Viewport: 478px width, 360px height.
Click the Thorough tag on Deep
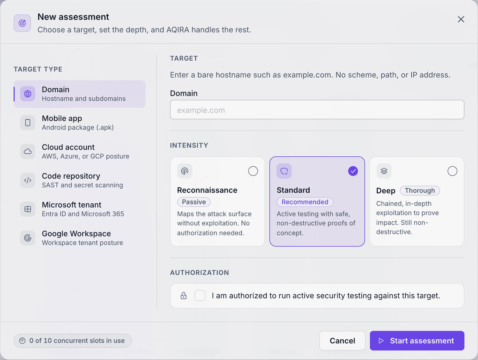point(420,191)
